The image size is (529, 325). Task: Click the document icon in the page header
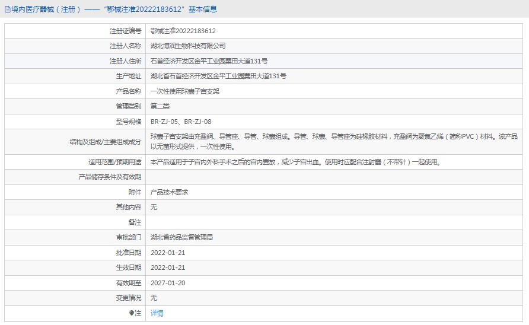[7, 9]
